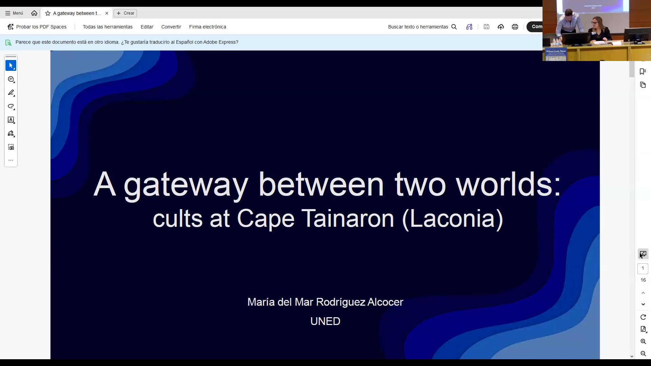Screen dimensions: 651x366
Task: Rotate the page view clockwise
Action: 643,317
